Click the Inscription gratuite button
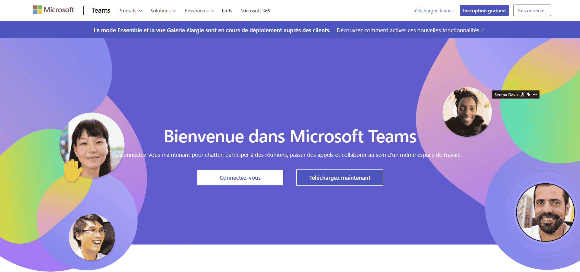 point(484,10)
